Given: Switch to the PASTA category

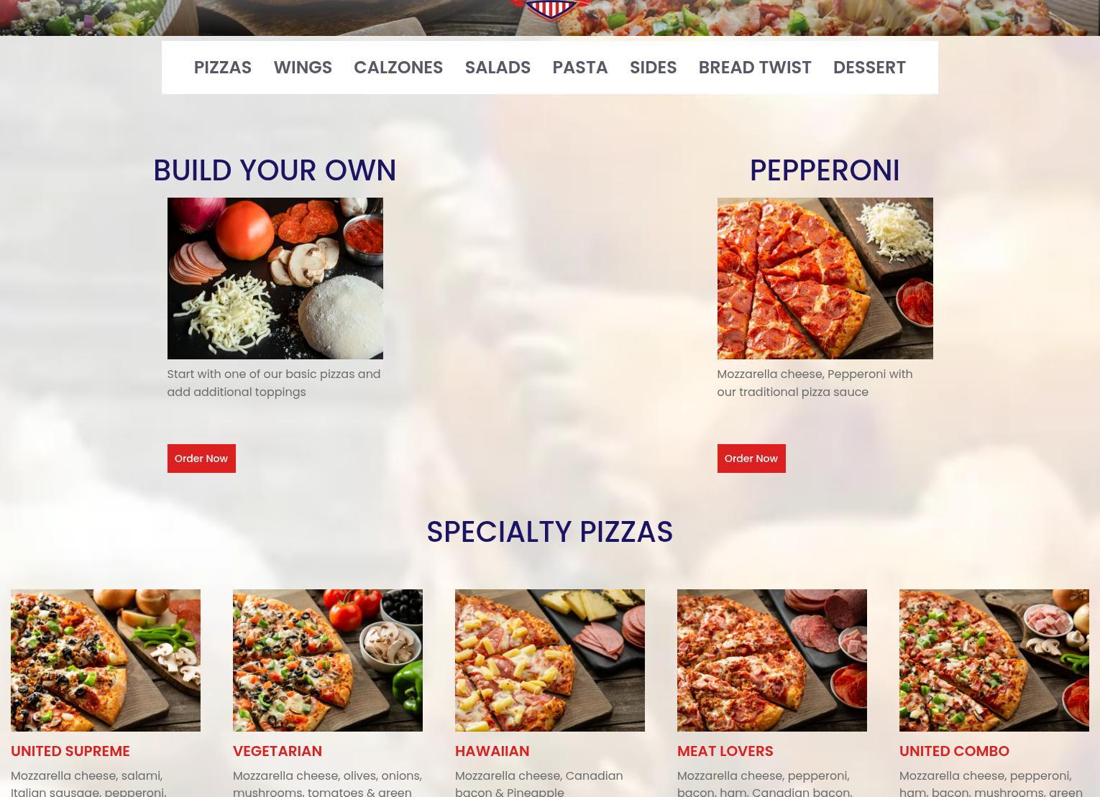Looking at the screenshot, I should tap(580, 68).
